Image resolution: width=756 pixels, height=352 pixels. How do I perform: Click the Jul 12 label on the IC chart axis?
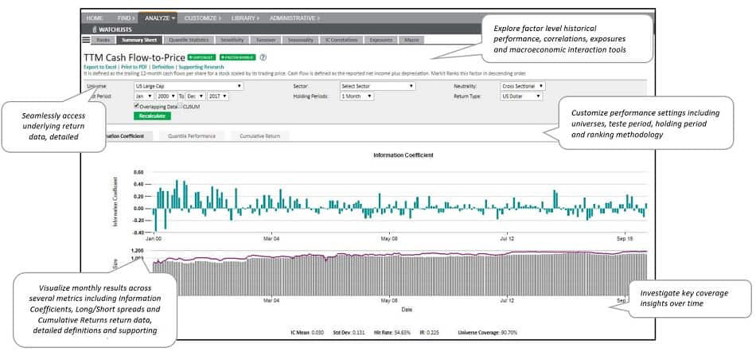(x=507, y=238)
